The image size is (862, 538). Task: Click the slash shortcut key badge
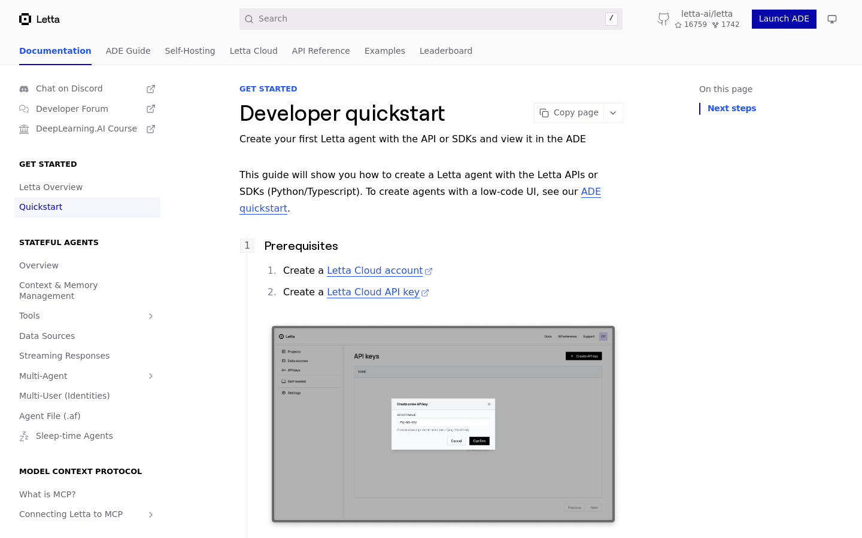[611, 19]
